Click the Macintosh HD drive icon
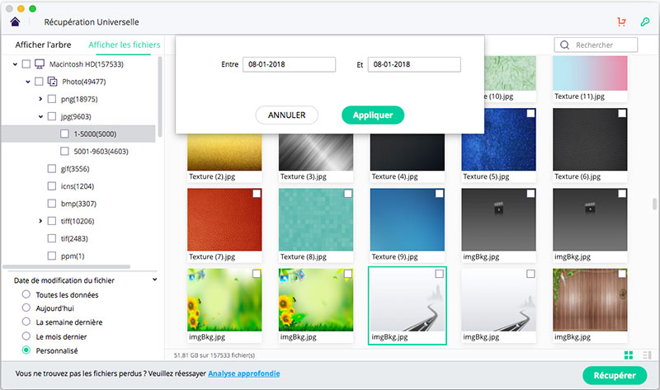Viewport: 660px width, 390px height. coord(40,63)
